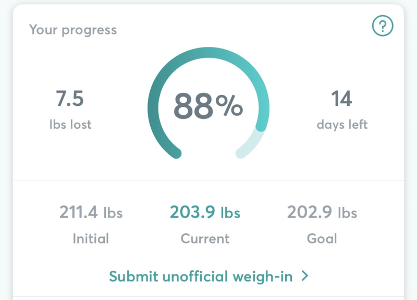Image resolution: width=417 pixels, height=300 pixels.
Task: Click the 'Goal' label
Action: (322, 238)
